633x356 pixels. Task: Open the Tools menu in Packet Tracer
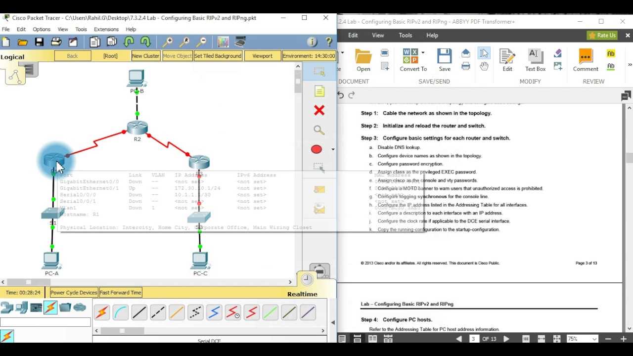coord(81,29)
